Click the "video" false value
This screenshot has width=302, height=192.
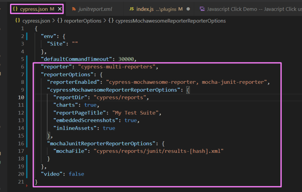[76, 174]
